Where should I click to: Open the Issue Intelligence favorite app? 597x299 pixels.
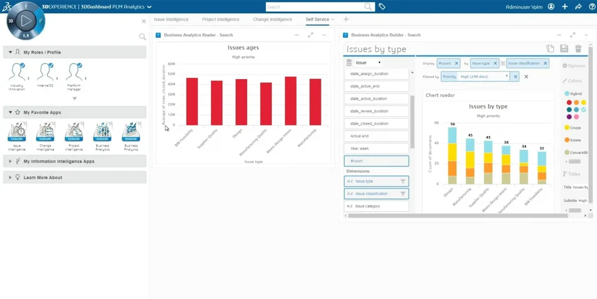pos(17,133)
